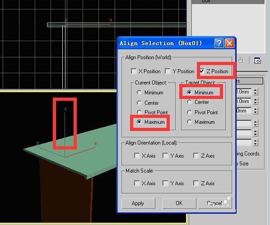
Task: Select Pivot Point under Current Object
Action: 139,112
